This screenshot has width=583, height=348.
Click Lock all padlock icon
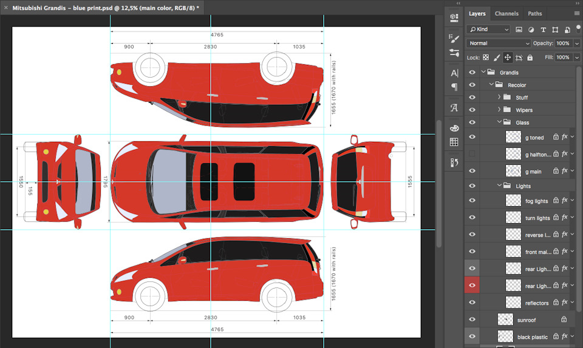coord(530,58)
